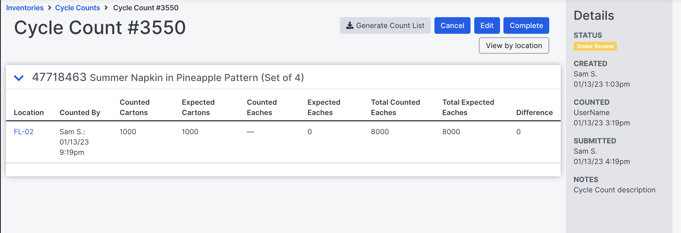Switch to View by location
Screen dimensions: 681x233
pyautogui.click(x=514, y=46)
